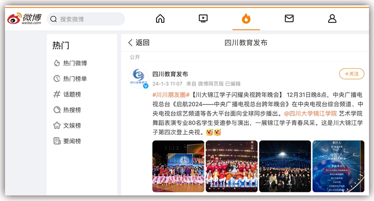
Task: Follow account with +关注 button
Action: (352, 74)
